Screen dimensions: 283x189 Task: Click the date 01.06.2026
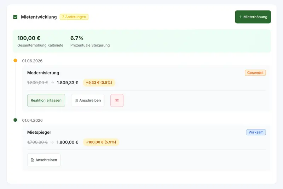(32, 61)
